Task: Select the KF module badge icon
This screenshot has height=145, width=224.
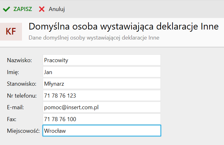Action: point(11,32)
